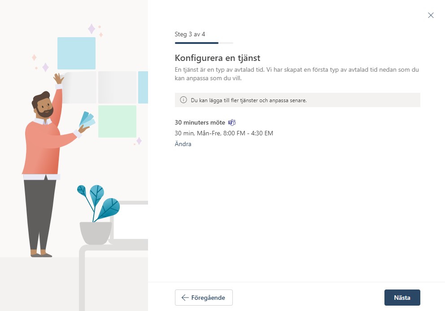Image resolution: width=445 pixels, height=311 pixels.
Task: Click the mint green square in the illustration
Action: pyautogui.click(x=117, y=121)
